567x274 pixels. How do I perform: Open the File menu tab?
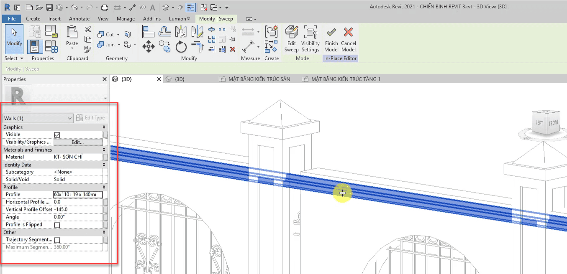pos(12,19)
